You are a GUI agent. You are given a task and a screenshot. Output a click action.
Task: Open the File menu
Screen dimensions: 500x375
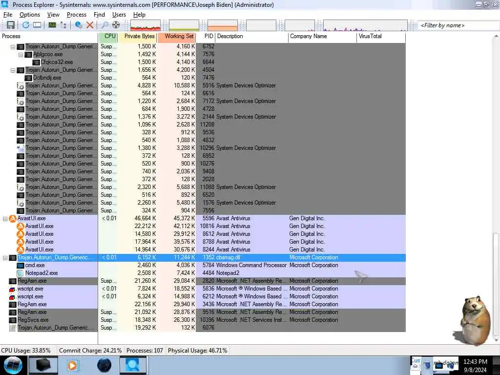pyautogui.click(x=8, y=15)
